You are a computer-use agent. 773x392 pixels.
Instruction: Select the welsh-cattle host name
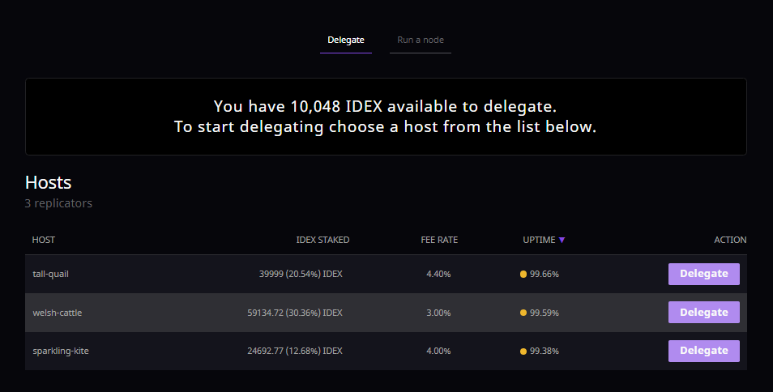tap(57, 313)
